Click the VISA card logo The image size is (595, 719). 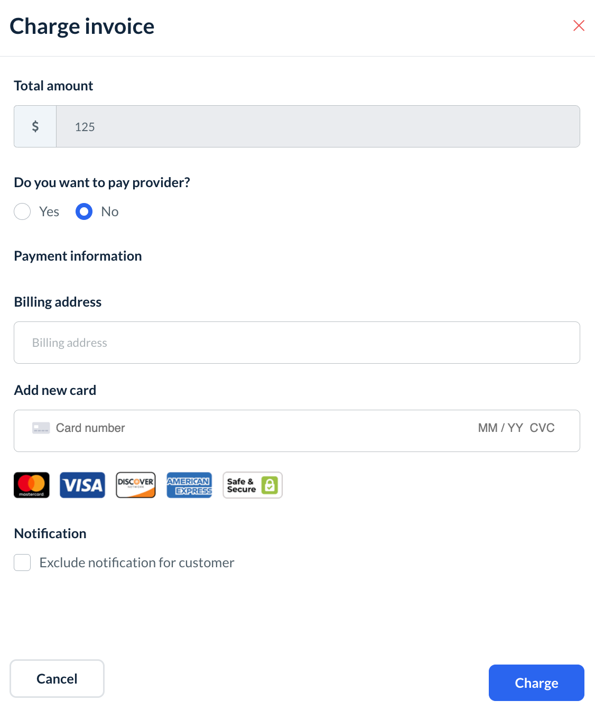coord(82,485)
